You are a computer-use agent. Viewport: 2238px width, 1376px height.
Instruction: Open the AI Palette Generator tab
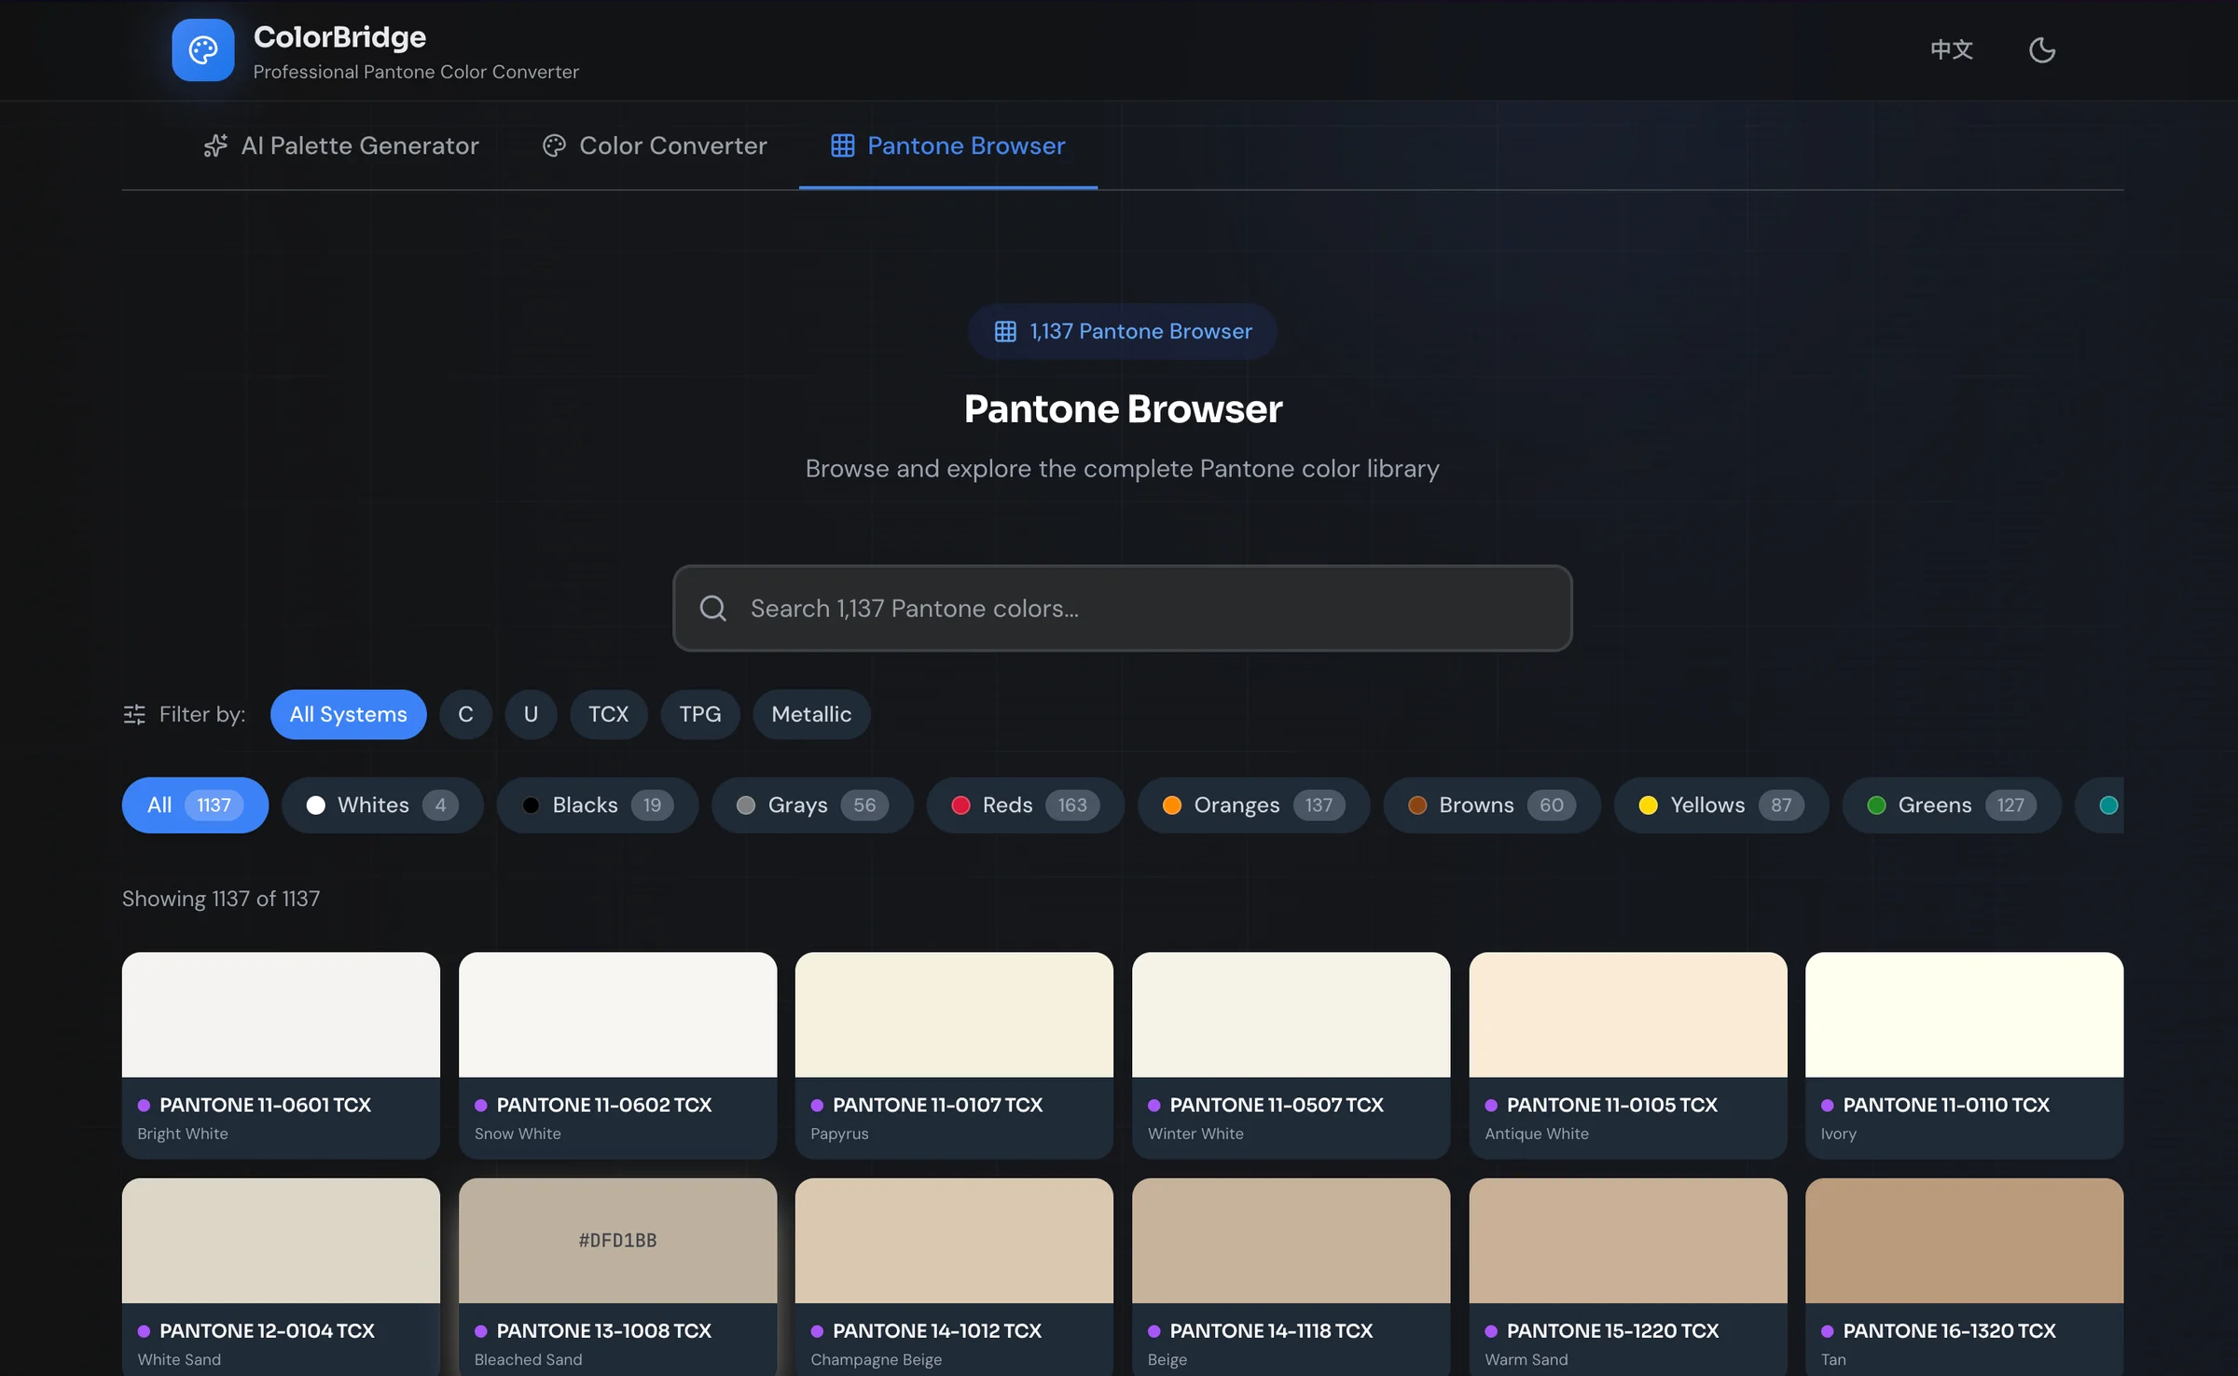341,145
